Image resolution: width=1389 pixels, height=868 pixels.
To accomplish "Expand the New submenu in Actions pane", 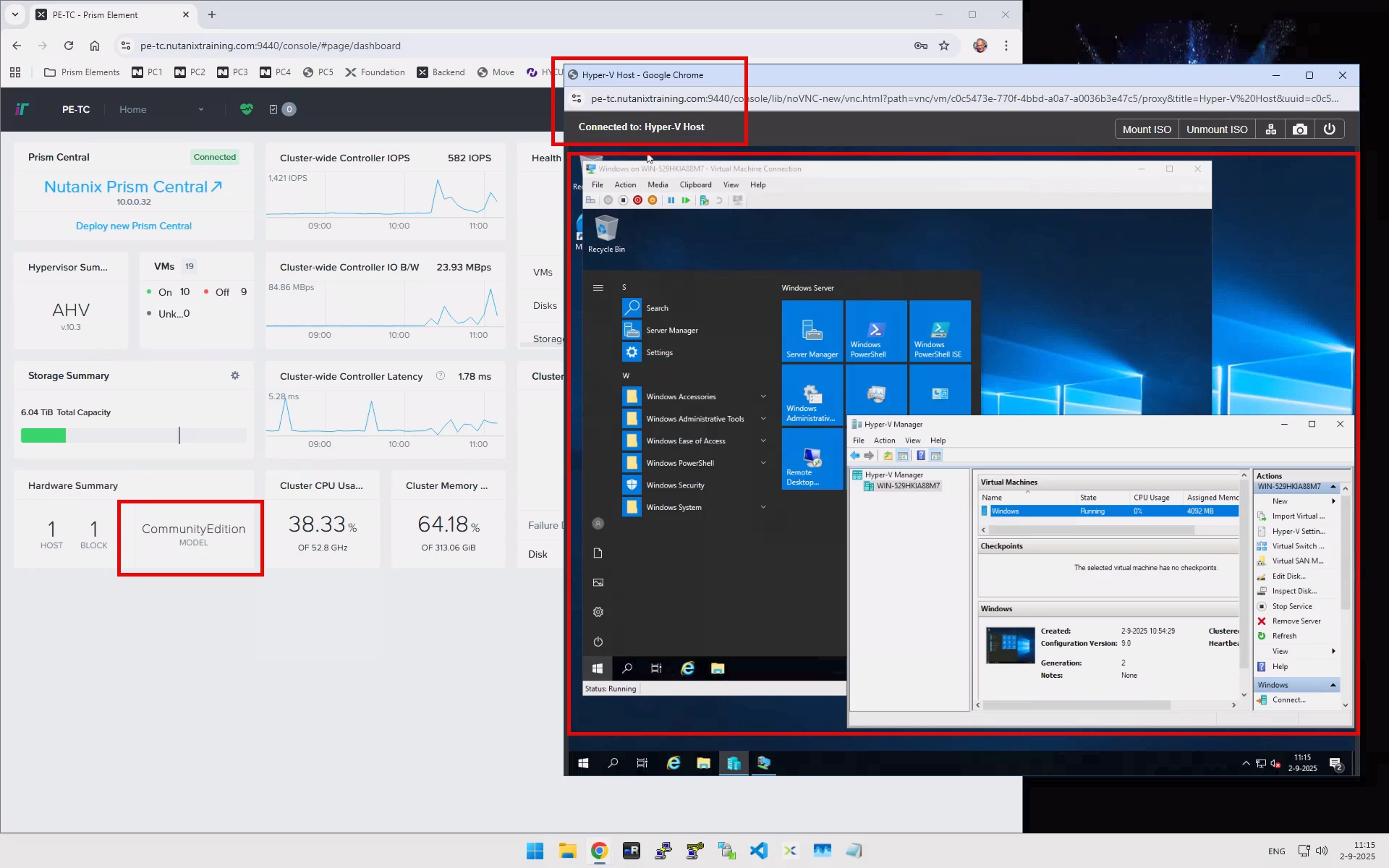I will click(x=1333, y=501).
